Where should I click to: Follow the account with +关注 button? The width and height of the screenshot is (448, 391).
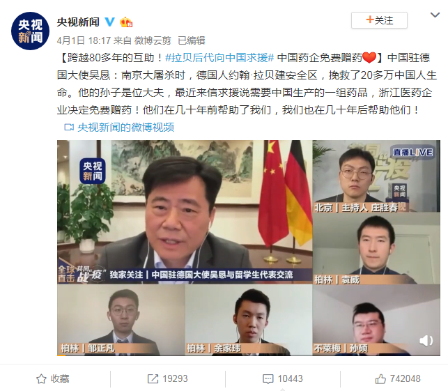(379, 20)
